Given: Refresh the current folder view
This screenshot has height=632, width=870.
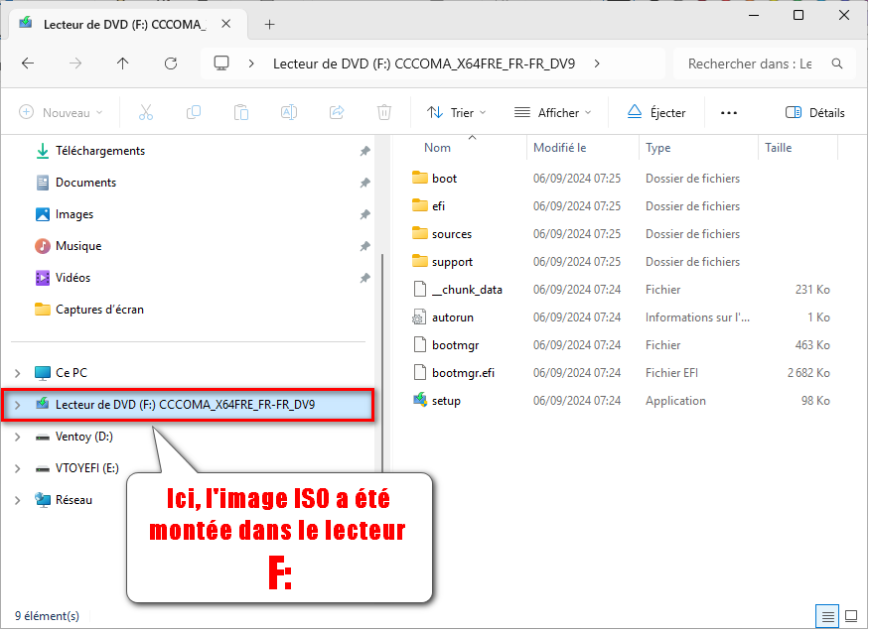Looking at the screenshot, I should pyautogui.click(x=171, y=63).
